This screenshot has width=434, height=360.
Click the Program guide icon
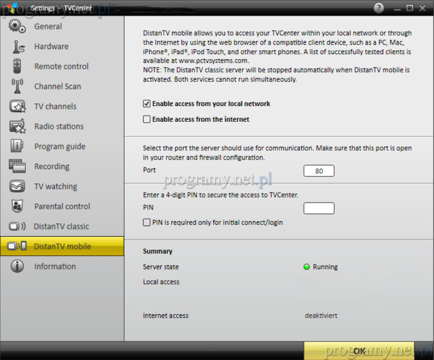point(17,146)
